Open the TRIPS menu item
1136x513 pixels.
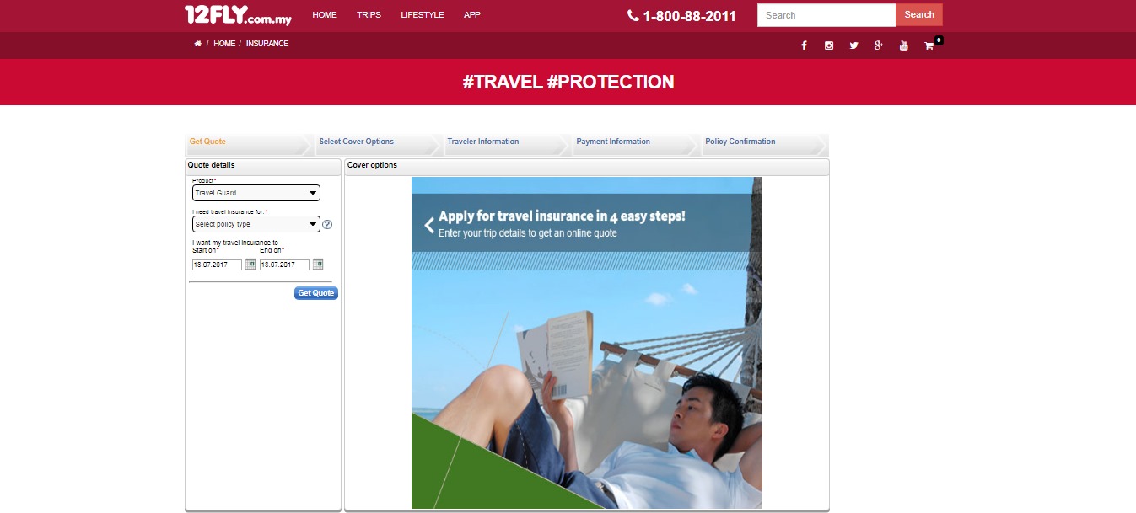pyautogui.click(x=369, y=15)
